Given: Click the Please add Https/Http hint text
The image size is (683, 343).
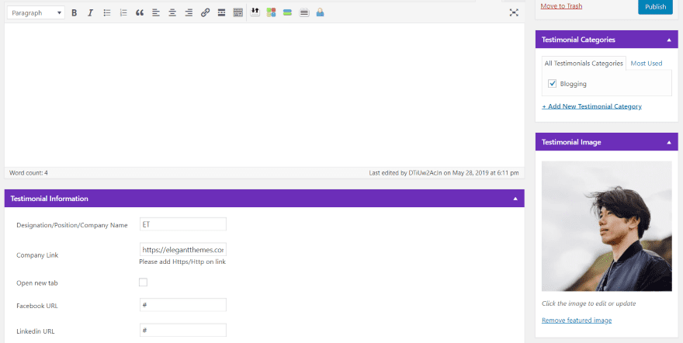Looking at the screenshot, I should coord(182,262).
